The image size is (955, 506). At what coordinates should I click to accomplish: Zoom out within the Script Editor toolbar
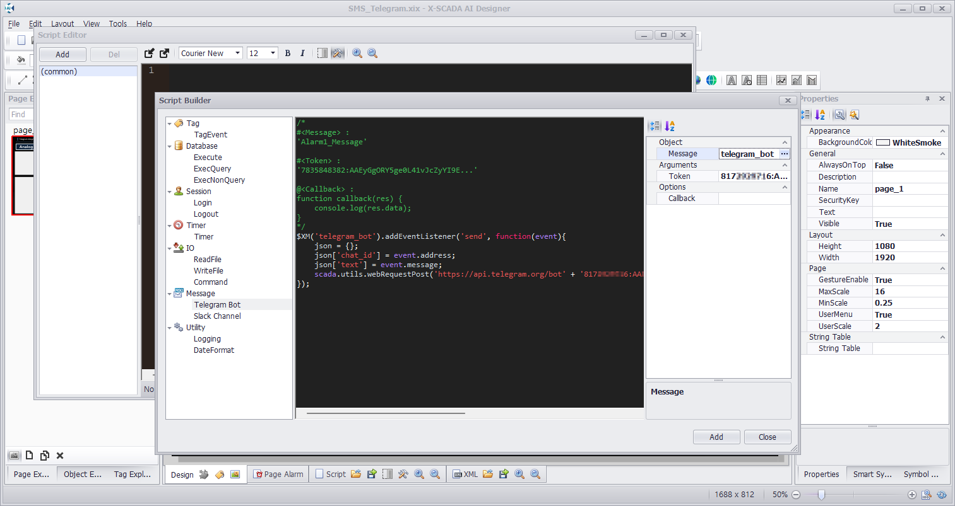coord(372,54)
